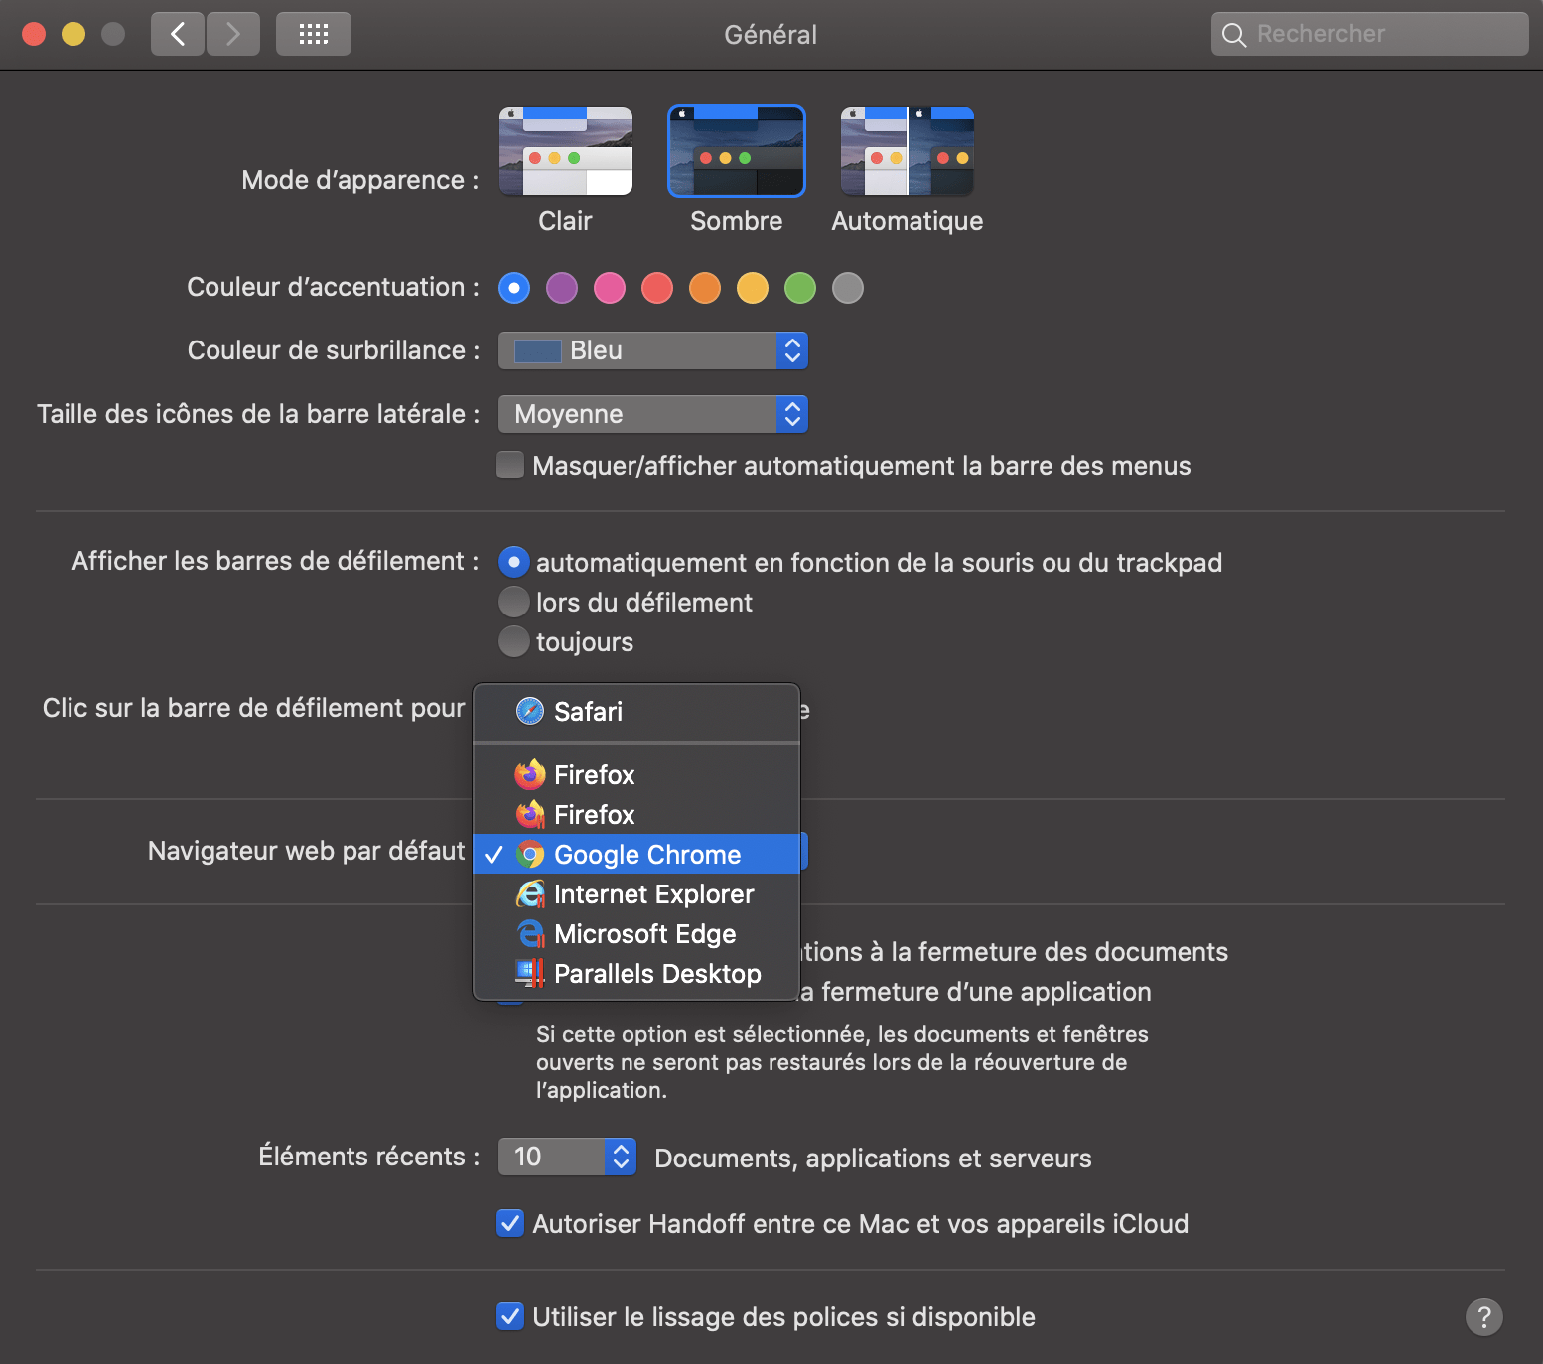
Task: Select the Clair appearance thumbnail
Action: pos(566,151)
